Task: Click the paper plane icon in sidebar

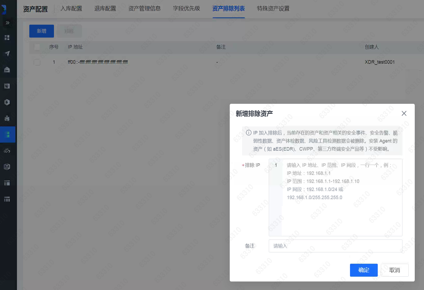Action: point(7,54)
